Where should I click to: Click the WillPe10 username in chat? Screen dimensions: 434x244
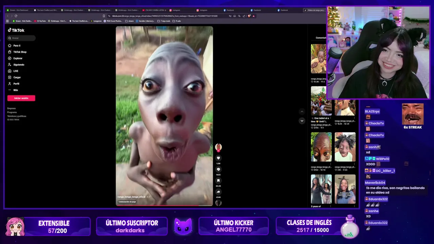[382, 159]
